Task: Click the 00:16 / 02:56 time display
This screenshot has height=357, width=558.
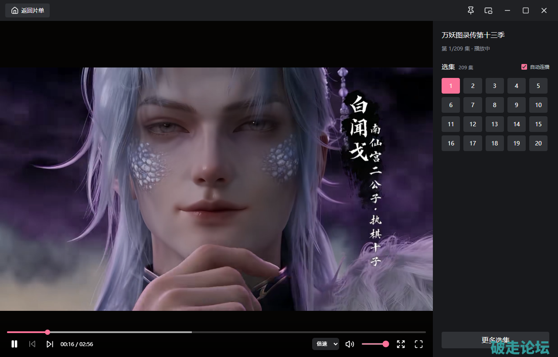Action: coord(77,344)
